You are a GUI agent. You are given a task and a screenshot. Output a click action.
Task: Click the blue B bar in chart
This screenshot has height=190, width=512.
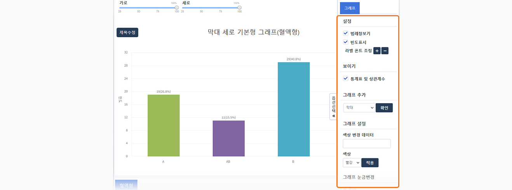[293, 109]
